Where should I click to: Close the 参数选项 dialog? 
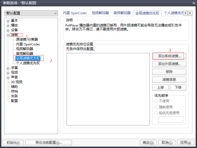pos(194,3)
